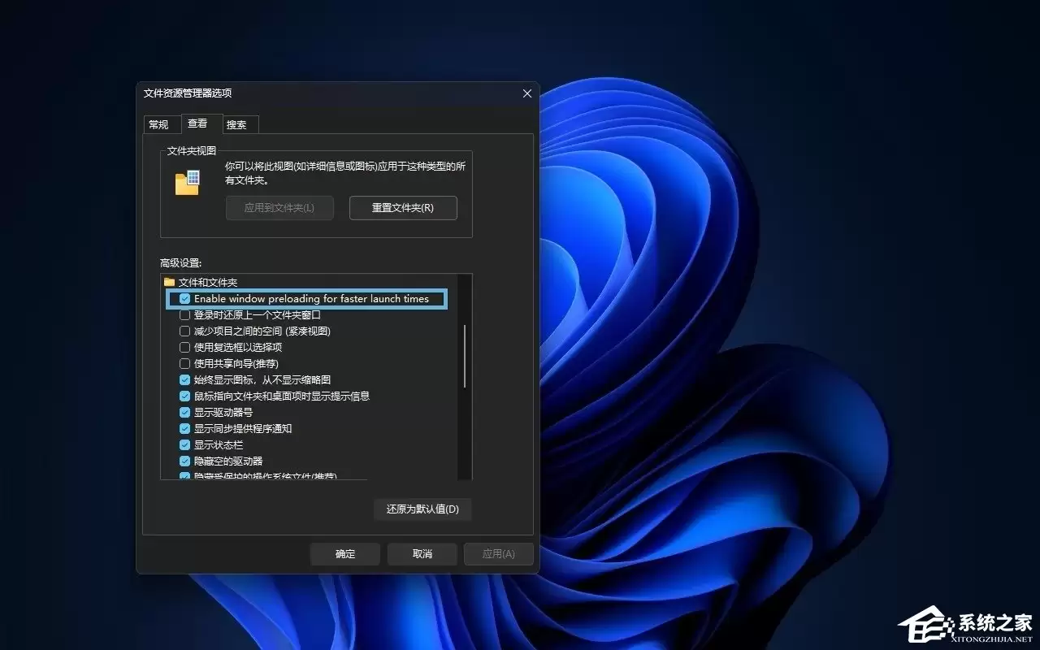Image resolution: width=1040 pixels, height=650 pixels.
Task: Disable "Enable window preloading for faster launch times"
Action: click(x=184, y=298)
